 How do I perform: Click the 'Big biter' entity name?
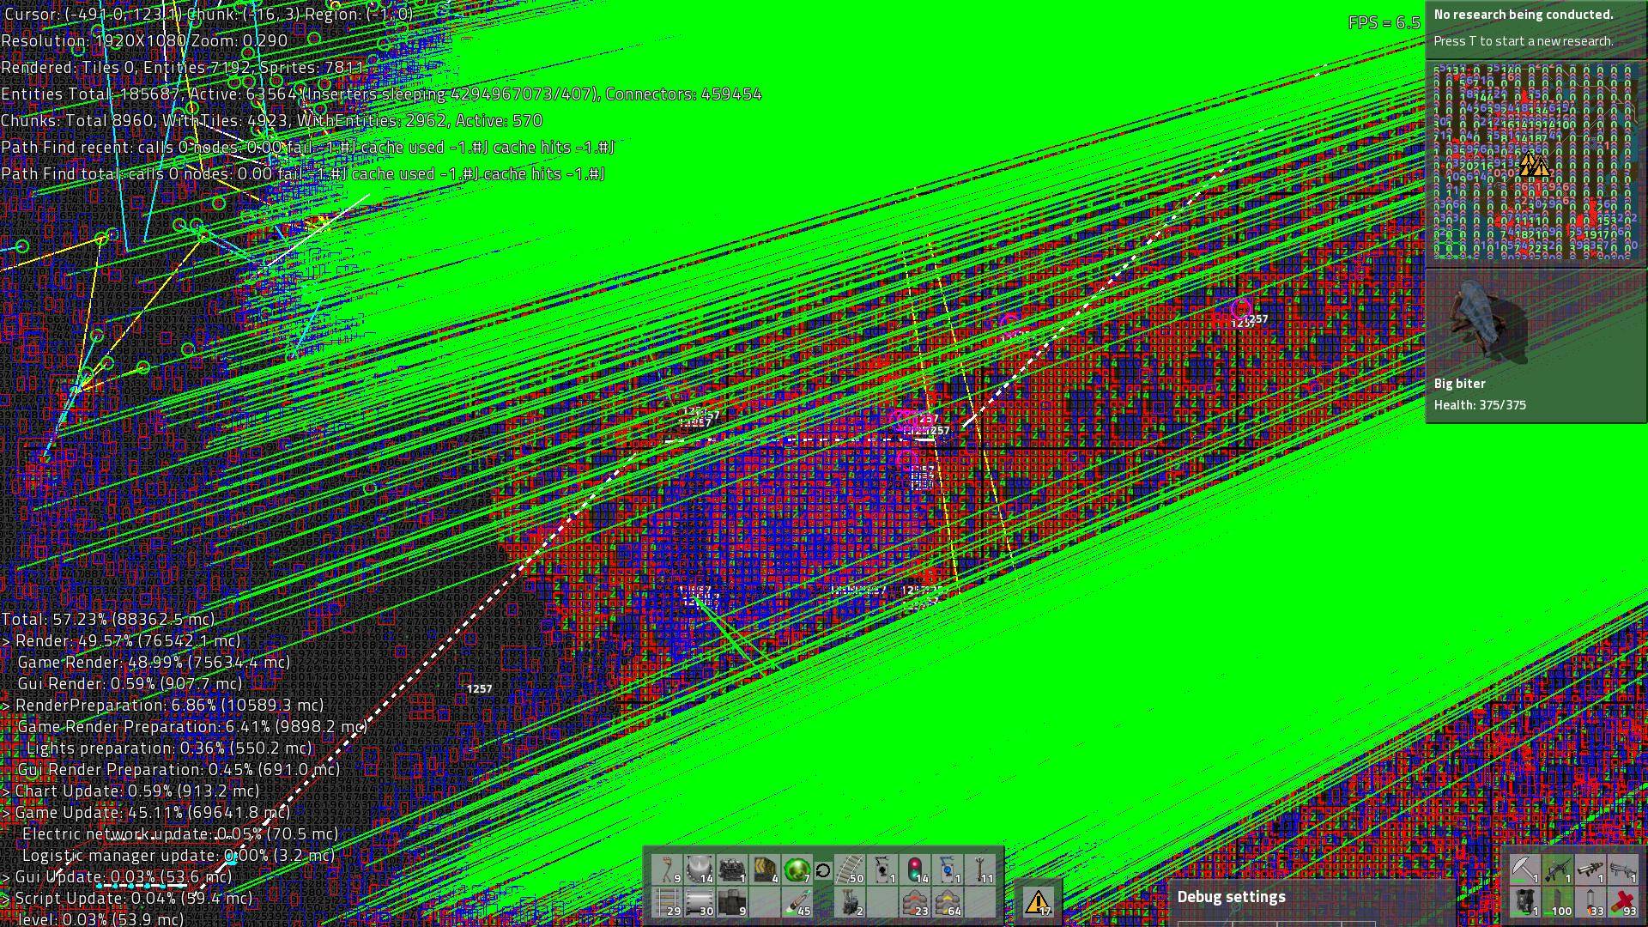pyautogui.click(x=1459, y=384)
